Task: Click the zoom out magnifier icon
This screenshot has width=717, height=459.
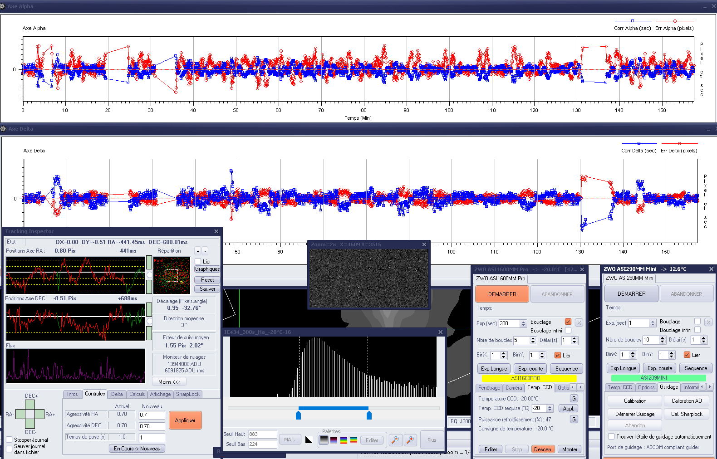Action: (395, 440)
